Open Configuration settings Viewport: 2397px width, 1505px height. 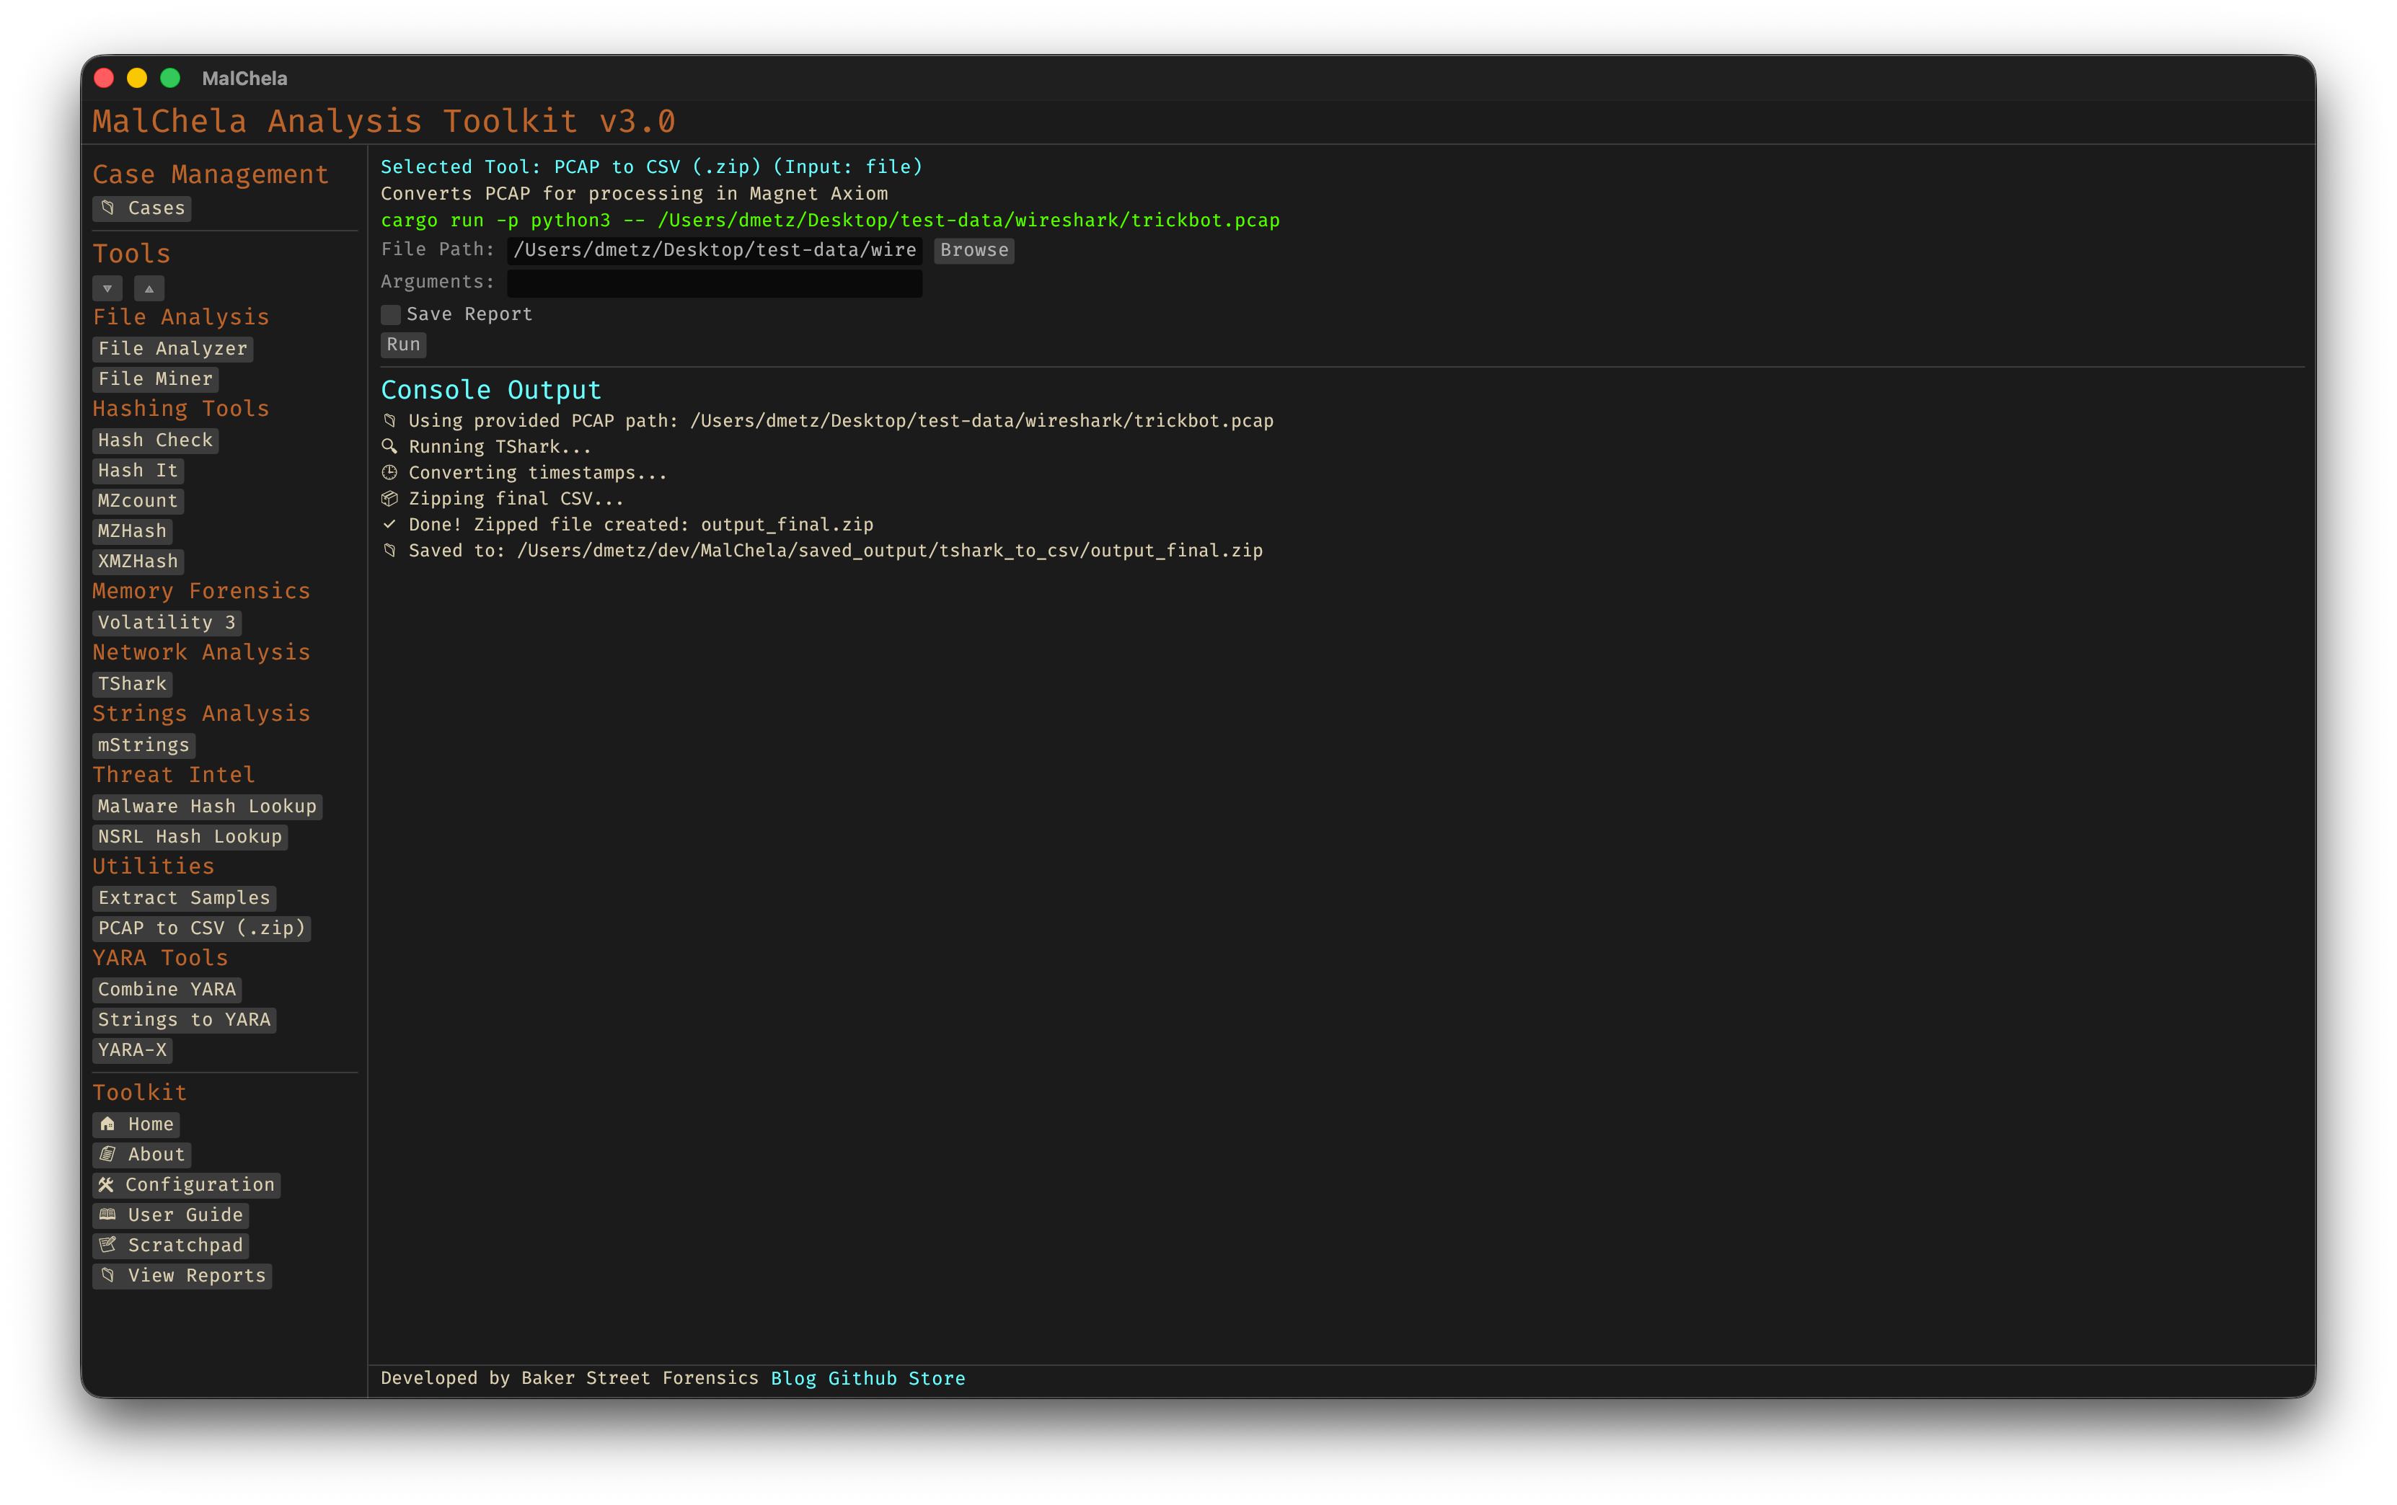tap(187, 1185)
